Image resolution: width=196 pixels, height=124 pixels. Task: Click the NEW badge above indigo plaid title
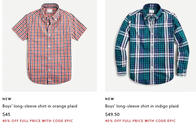[110, 99]
